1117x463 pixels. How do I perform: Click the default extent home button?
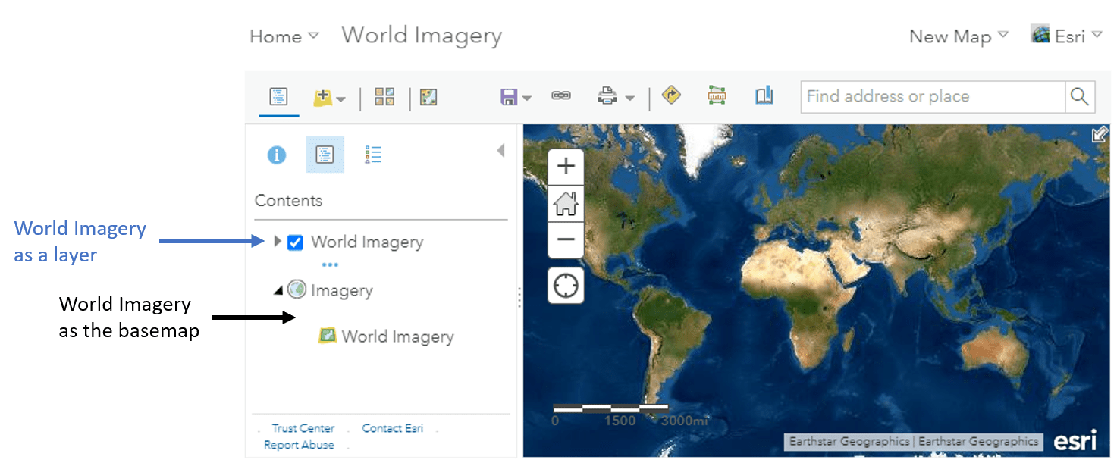pyautogui.click(x=566, y=204)
